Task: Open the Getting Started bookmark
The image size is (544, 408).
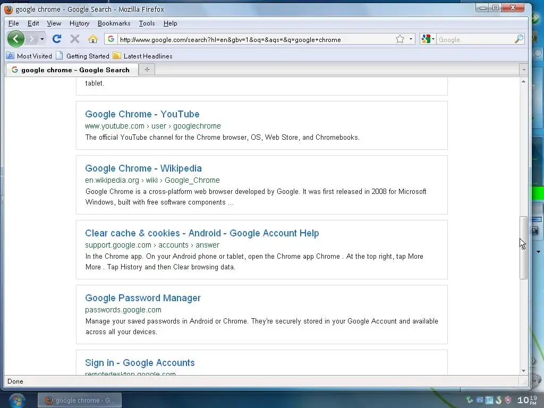Action: [82, 56]
